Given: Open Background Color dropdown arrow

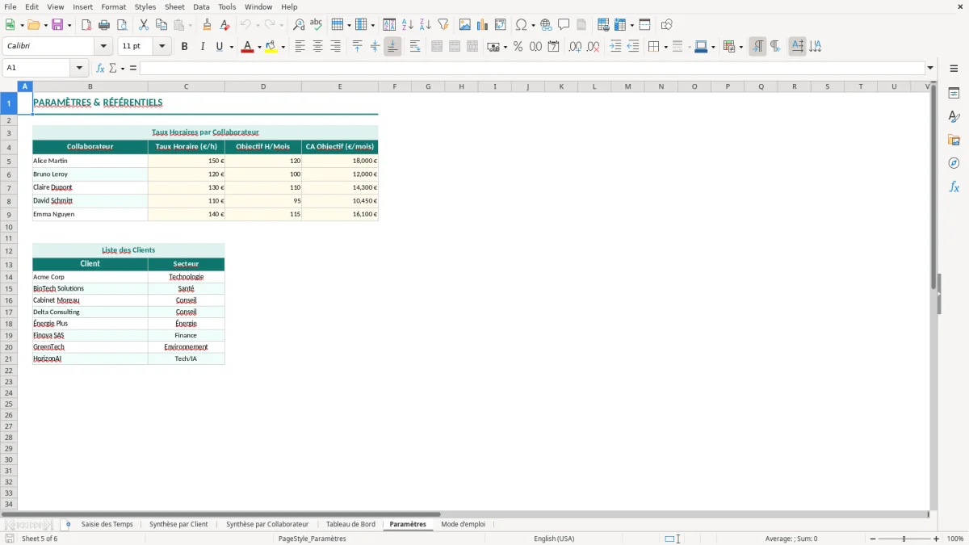Looking at the screenshot, I should pos(283,47).
